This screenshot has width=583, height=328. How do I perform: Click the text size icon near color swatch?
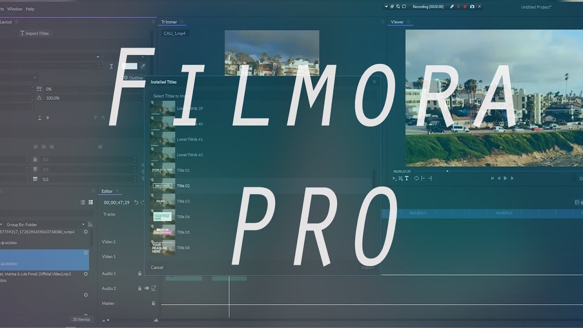(111, 67)
